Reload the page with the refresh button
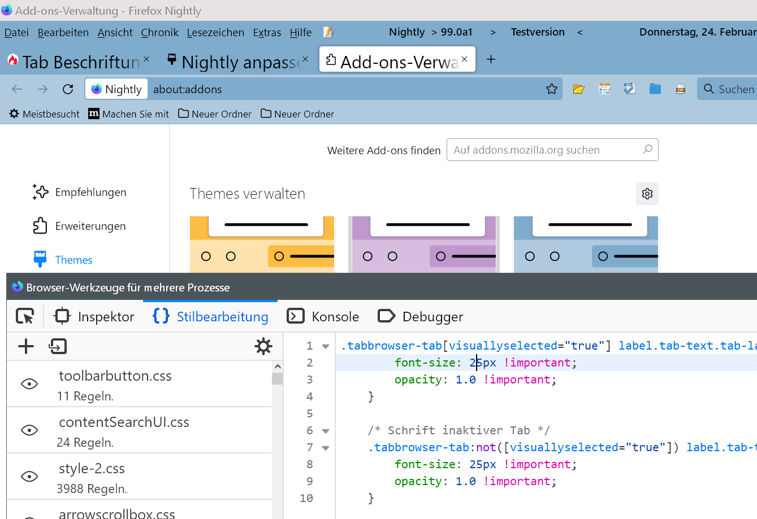This screenshot has height=519, width=757. [68, 89]
